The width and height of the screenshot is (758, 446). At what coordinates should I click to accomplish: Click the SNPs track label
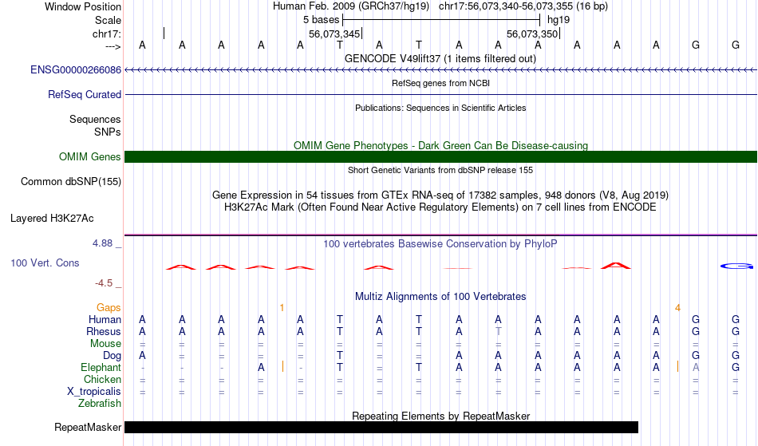click(x=108, y=132)
